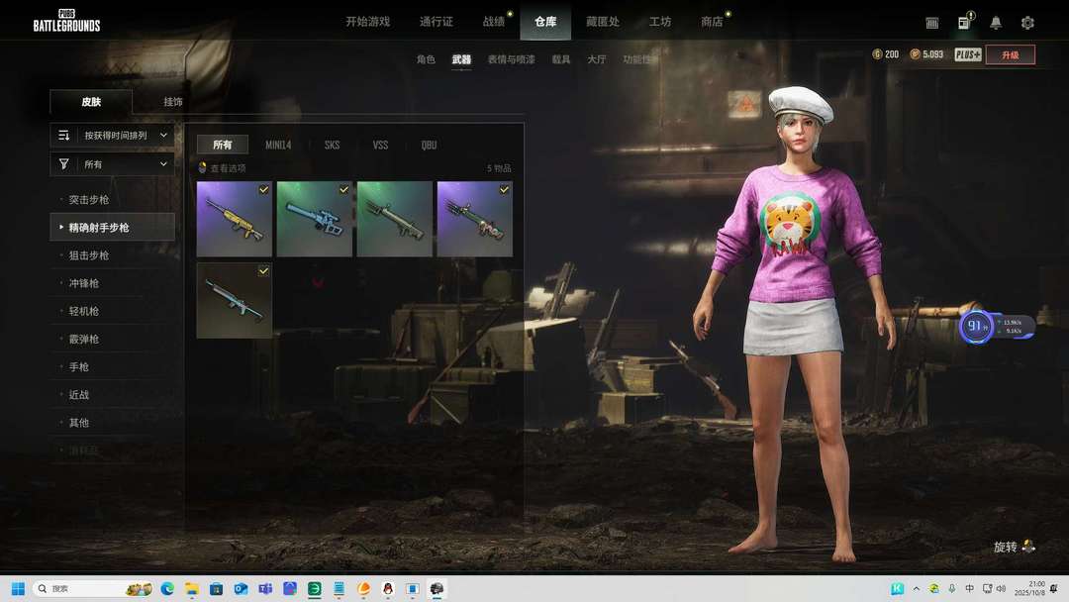Switch to the 角色 sub-tab
The height and width of the screenshot is (602, 1069).
tap(426, 59)
